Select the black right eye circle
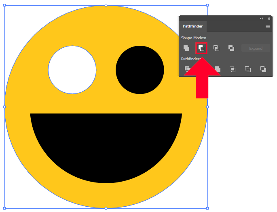The image size is (277, 212). pyautogui.click(x=140, y=70)
